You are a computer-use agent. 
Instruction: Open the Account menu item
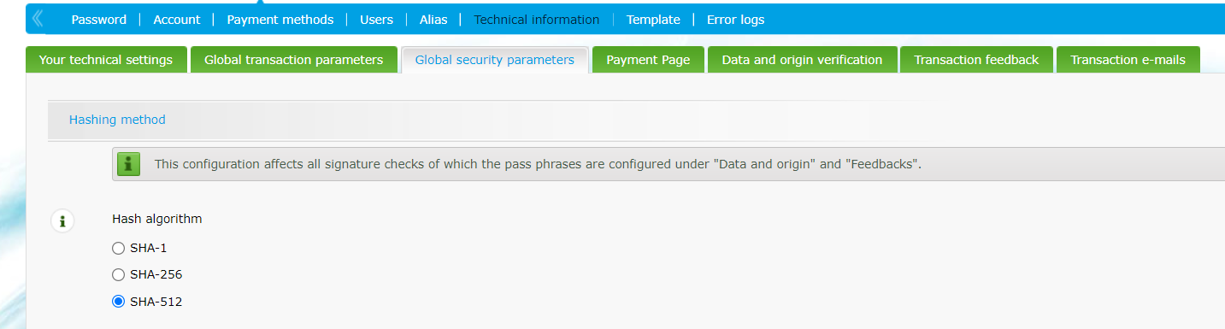tap(177, 20)
